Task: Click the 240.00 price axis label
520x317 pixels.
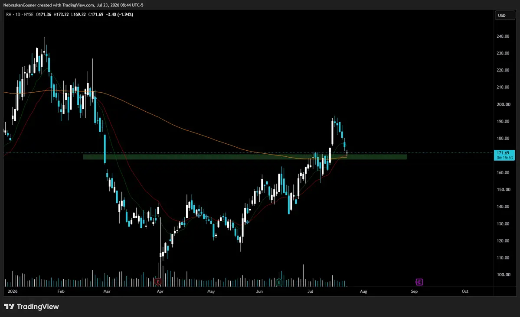Action: click(x=503, y=36)
